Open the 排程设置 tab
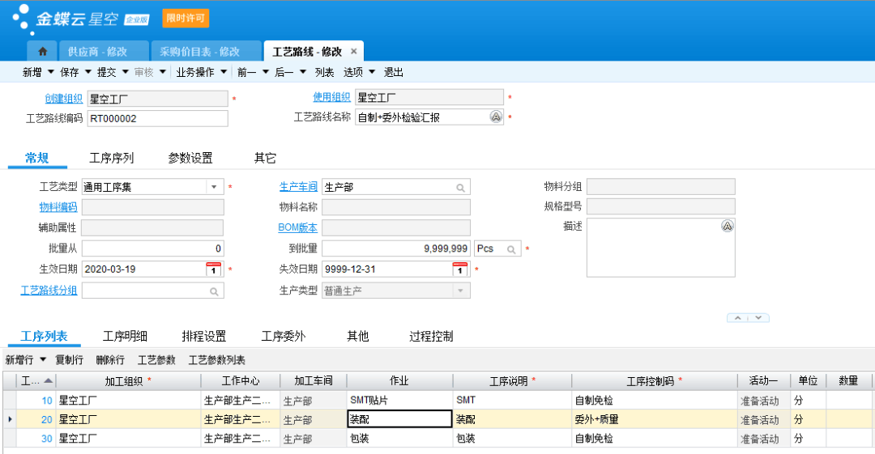Screen dimensions: 875x454 click(x=204, y=337)
